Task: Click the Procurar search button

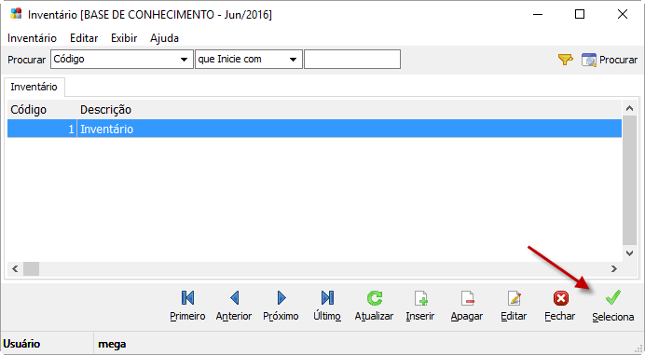Action: 610,60
